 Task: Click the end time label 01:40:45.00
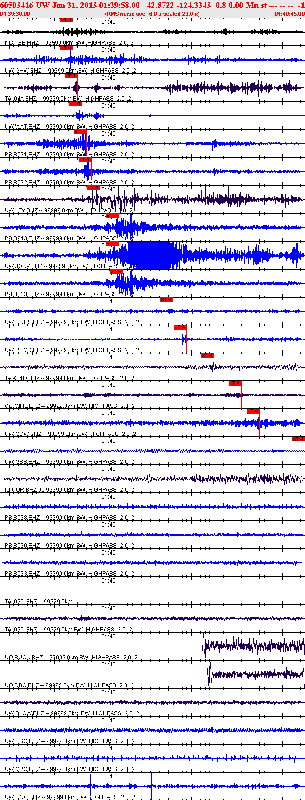pos(289,14)
